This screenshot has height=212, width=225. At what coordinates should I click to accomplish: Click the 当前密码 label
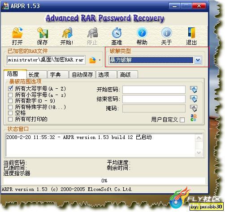(x=15, y=162)
